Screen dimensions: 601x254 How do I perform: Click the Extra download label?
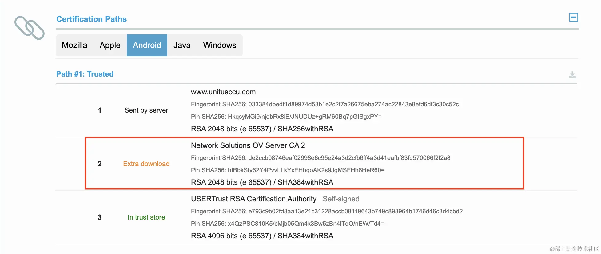click(x=146, y=164)
